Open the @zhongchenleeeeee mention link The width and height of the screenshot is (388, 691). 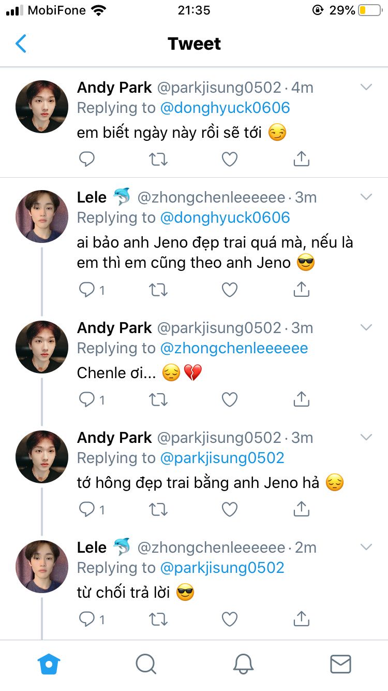click(234, 348)
